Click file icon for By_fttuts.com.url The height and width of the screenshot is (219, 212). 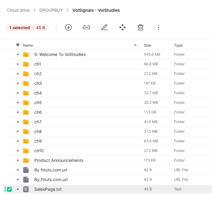(26, 180)
